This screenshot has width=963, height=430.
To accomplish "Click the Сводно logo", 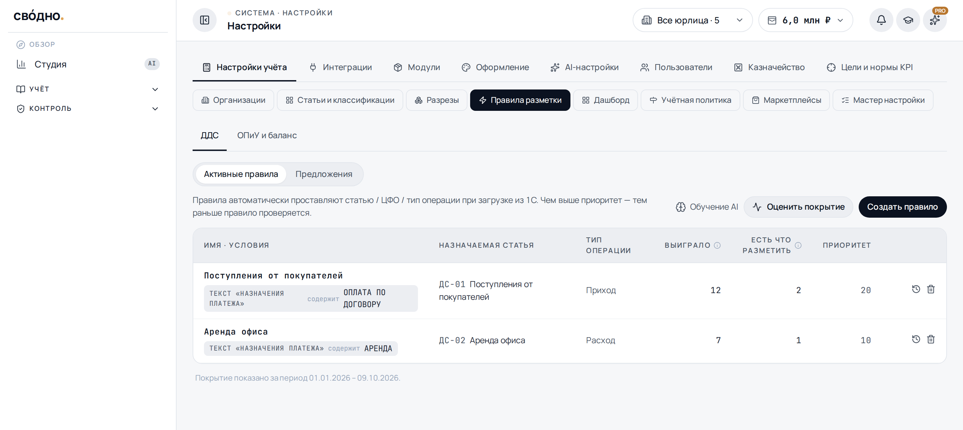I will [38, 16].
